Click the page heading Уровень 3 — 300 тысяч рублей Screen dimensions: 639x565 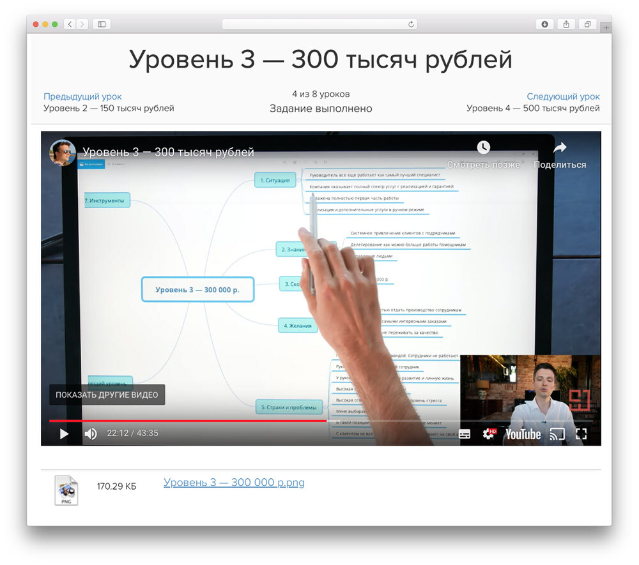(x=320, y=59)
